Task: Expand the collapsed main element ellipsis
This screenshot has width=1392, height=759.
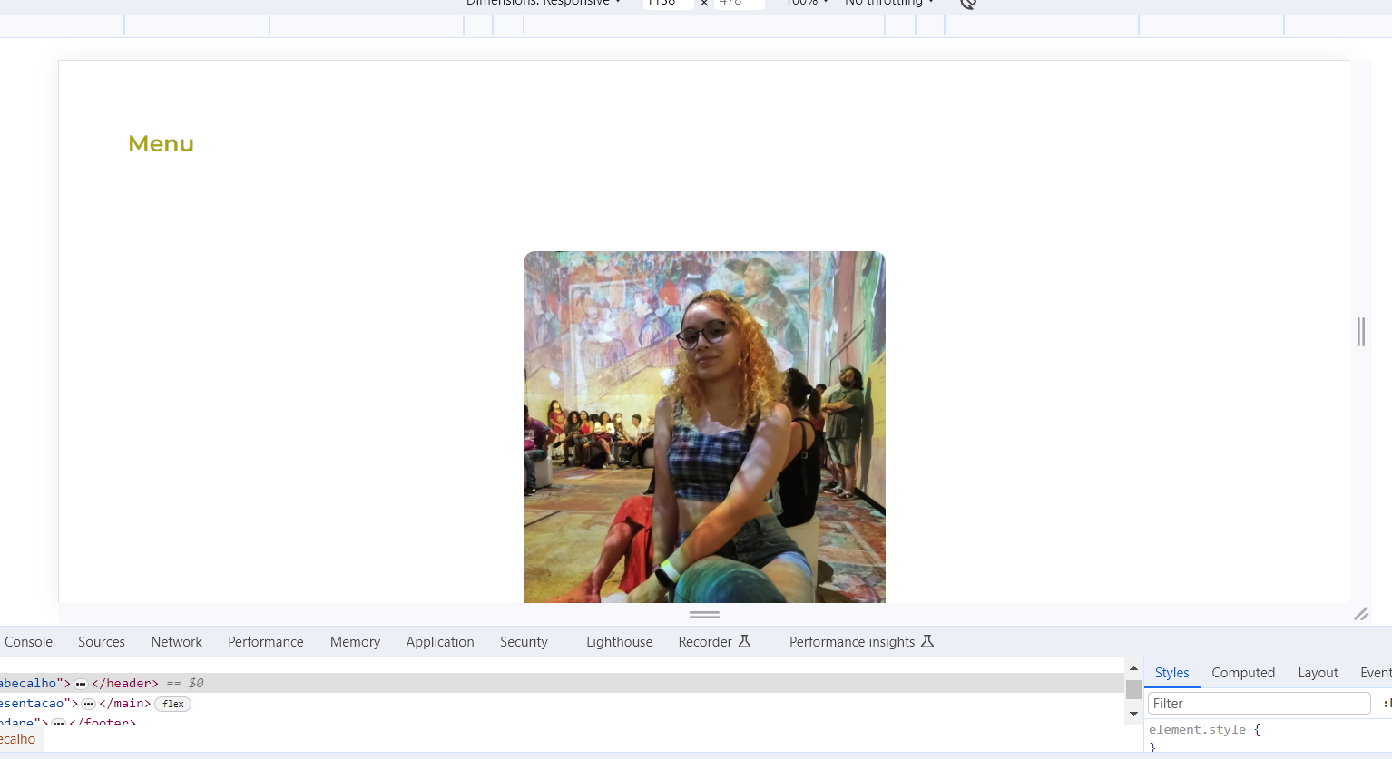Action: coord(88,704)
